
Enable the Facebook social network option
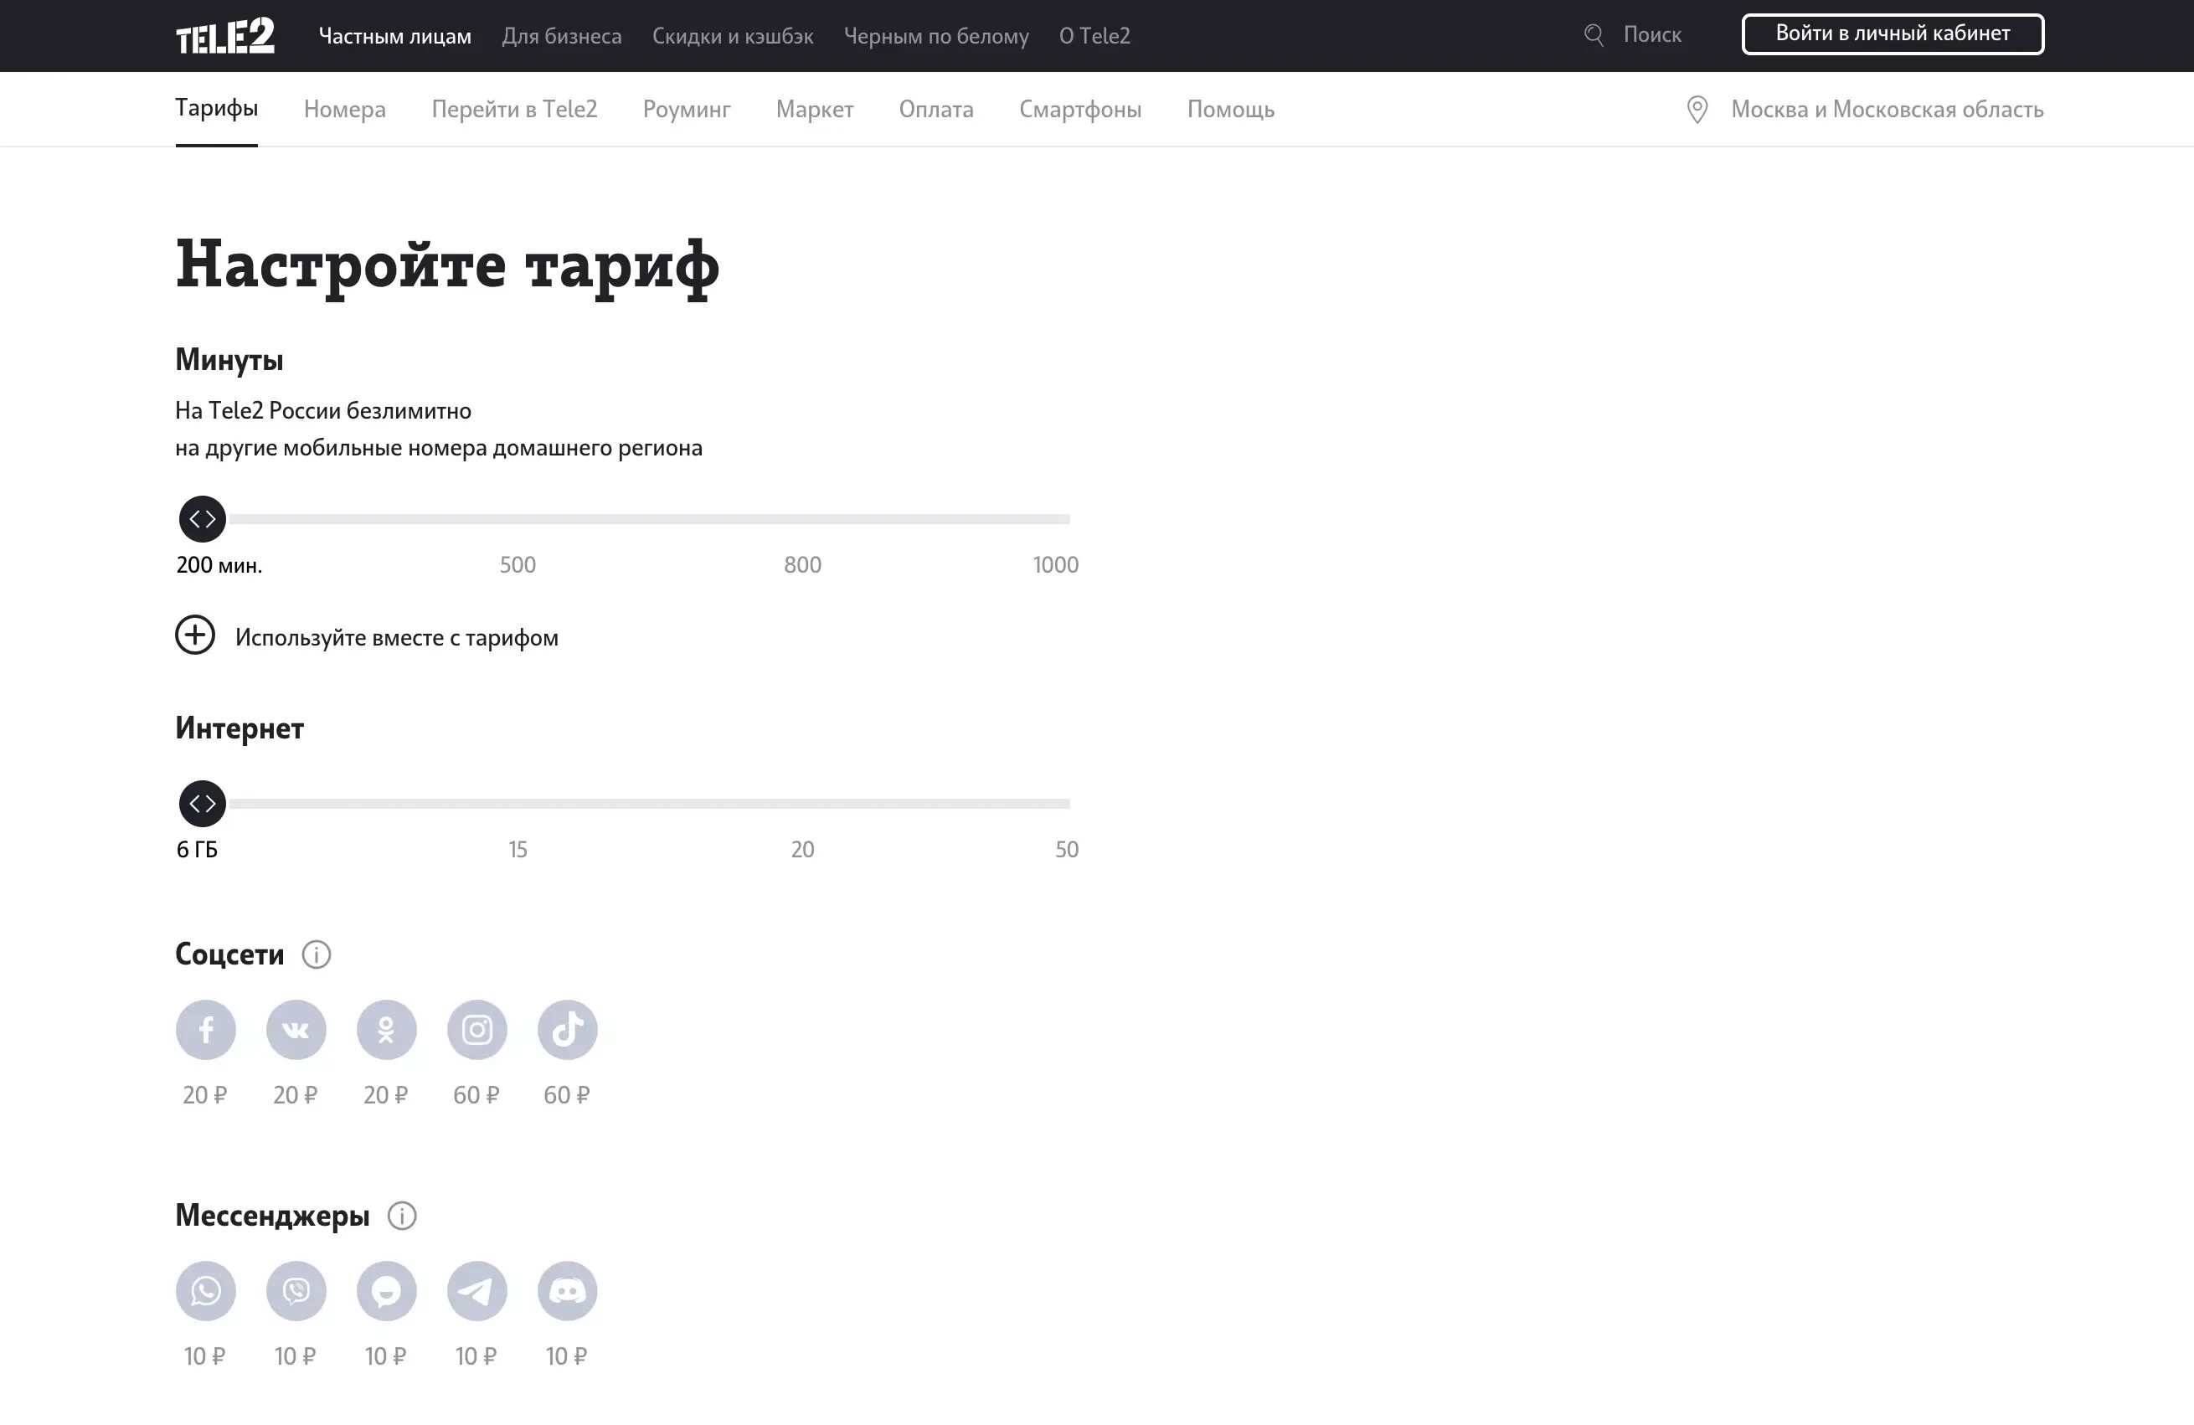pyautogui.click(x=205, y=1030)
